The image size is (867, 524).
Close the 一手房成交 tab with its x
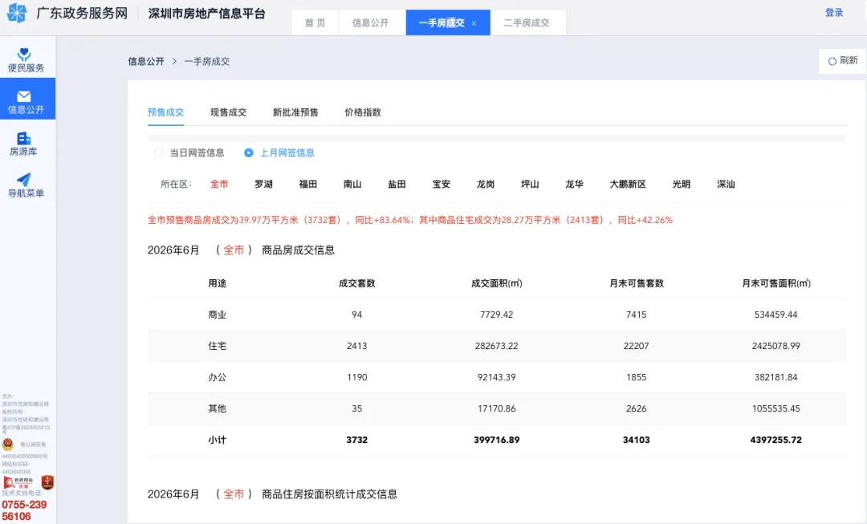[474, 23]
